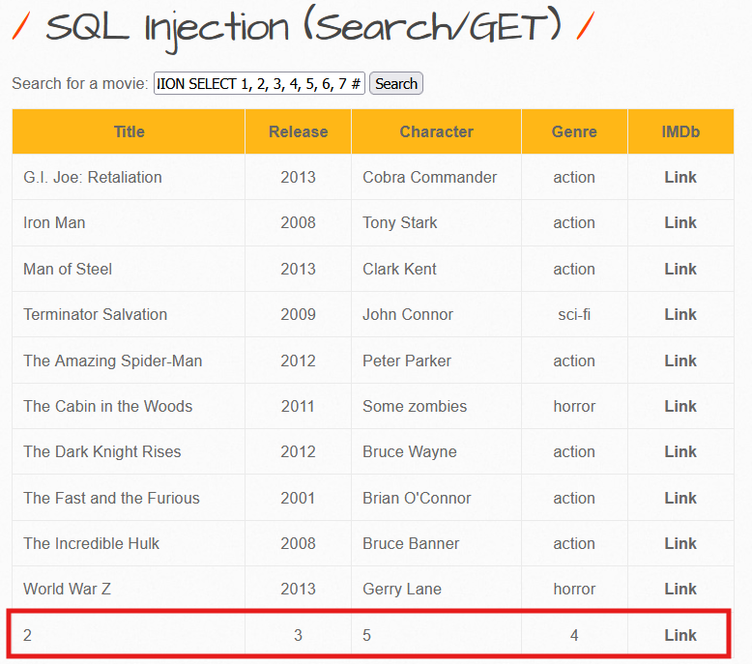The width and height of the screenshot is (752, 664).
Task: Click the IMDb column header
Action: [680, 131]
